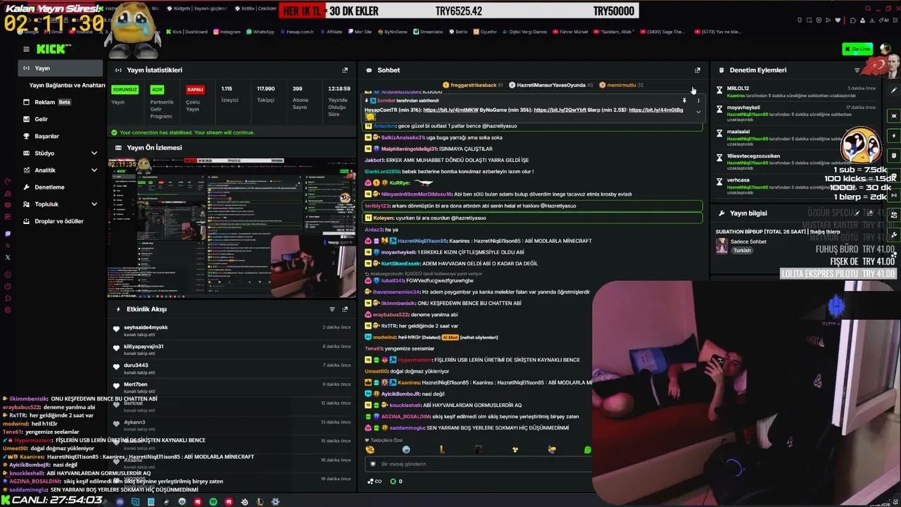Screen dimensions: 901x507
Task: Unpin the EcrinBot pinned message
Action: coord(684,101)
